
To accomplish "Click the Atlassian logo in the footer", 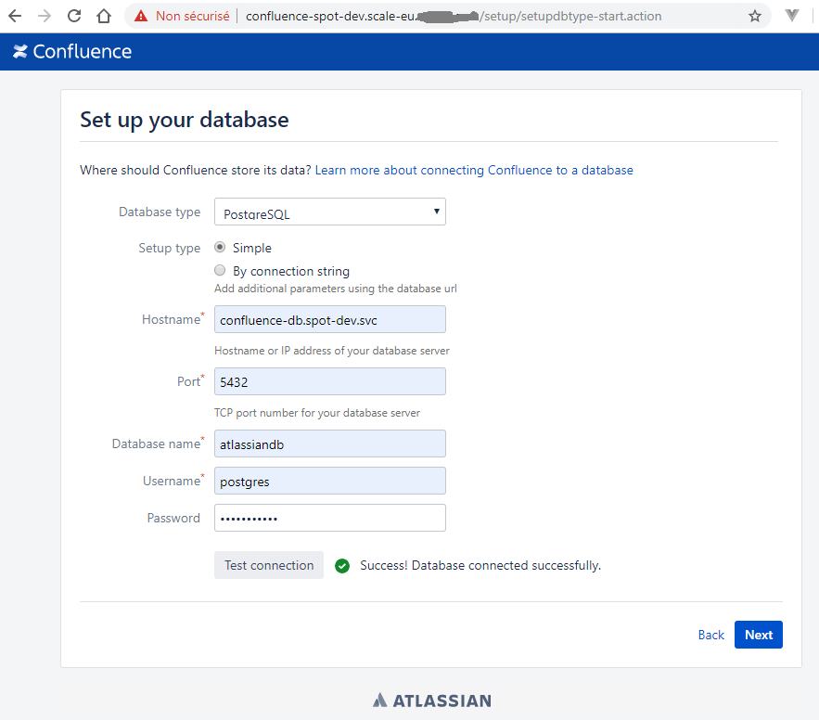I will (432, 701).
